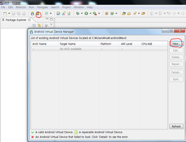Click the New... button in AVD Manager

[176, 44]
